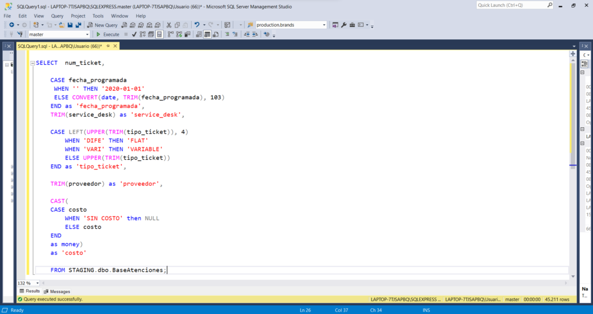Open the production.brands find dropdown

pos(324,25)
